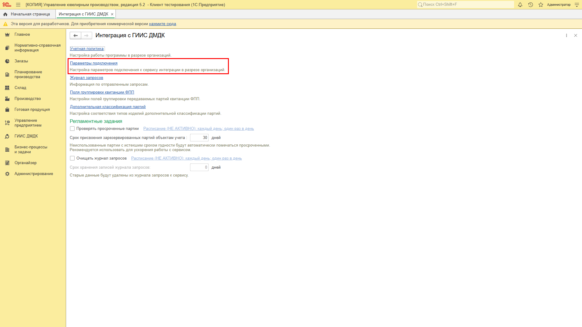Open favorites star icon
This screenshot has width=582, height=327.
(541, 5)
